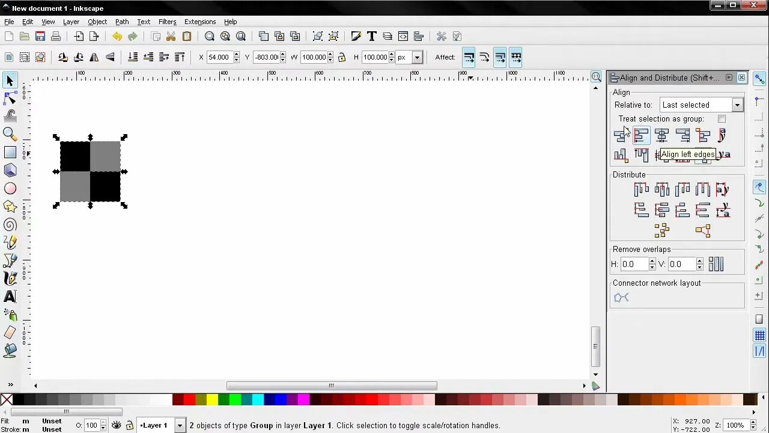Open XML editor from toolbar

[403, 37]
